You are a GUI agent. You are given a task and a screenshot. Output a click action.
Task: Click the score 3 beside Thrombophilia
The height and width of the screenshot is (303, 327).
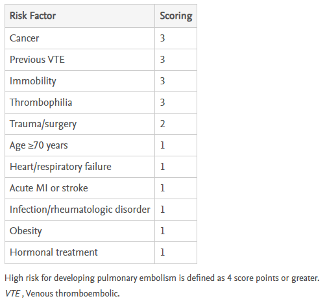pyautogui.click(x=162, y=103)
